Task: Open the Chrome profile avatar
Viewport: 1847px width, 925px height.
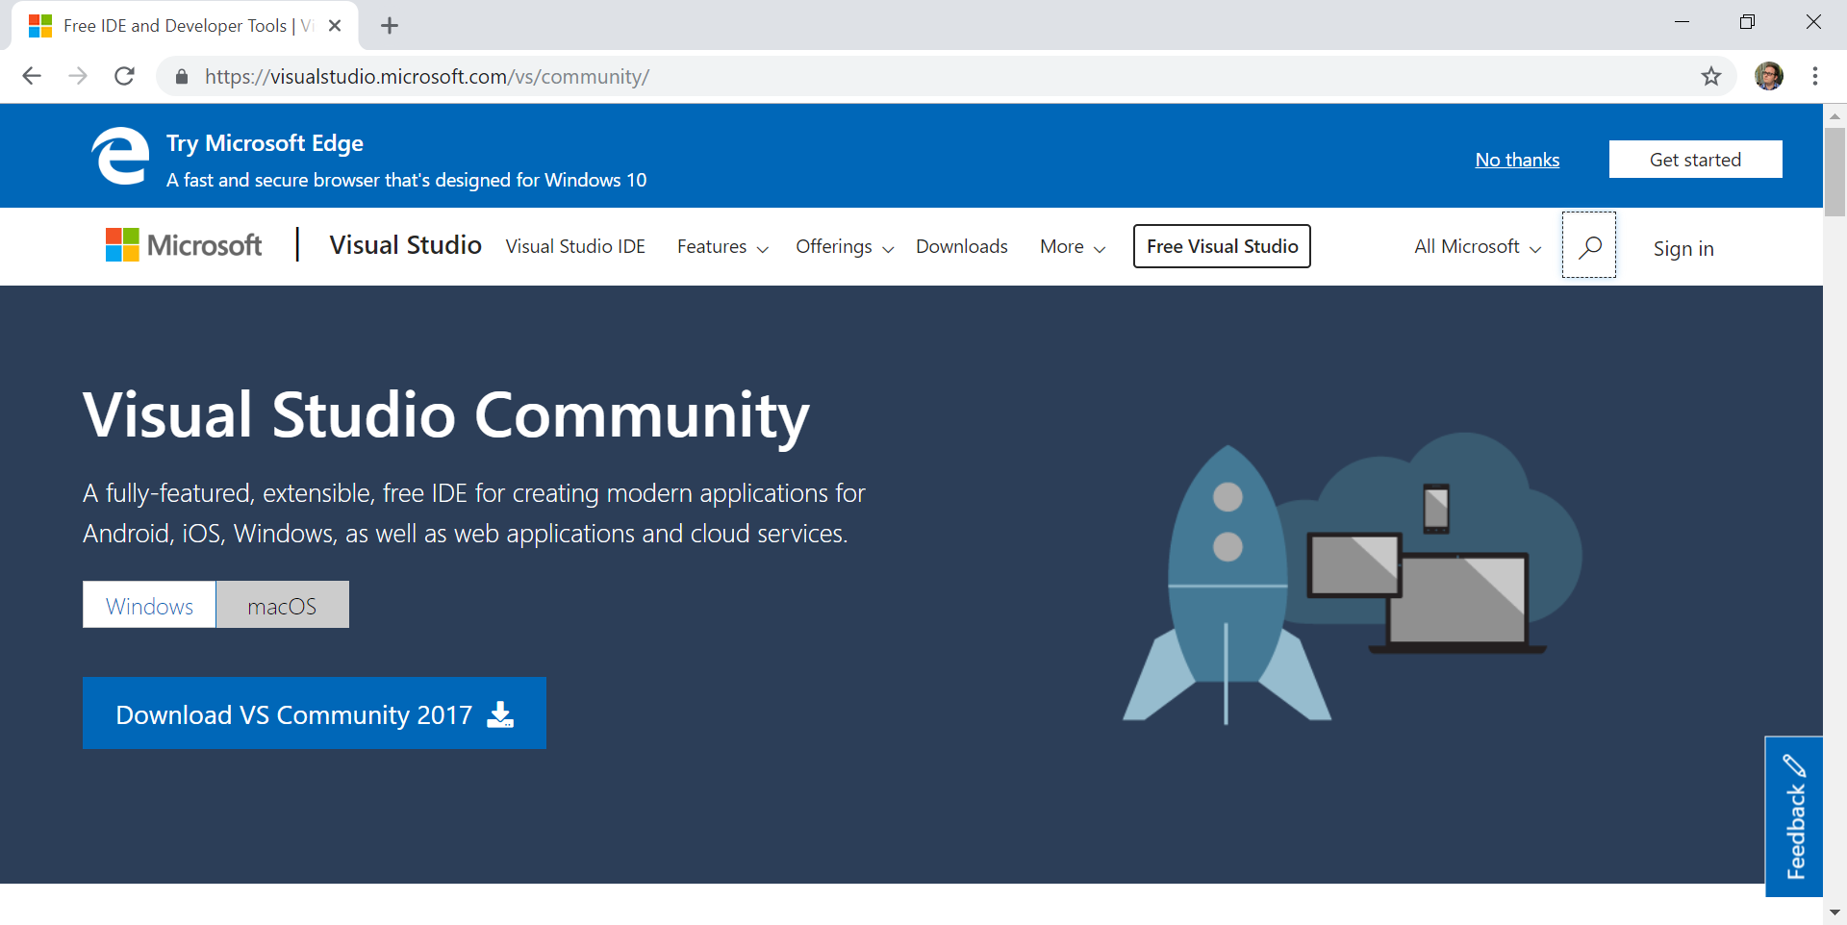Action: point(1768,76)
